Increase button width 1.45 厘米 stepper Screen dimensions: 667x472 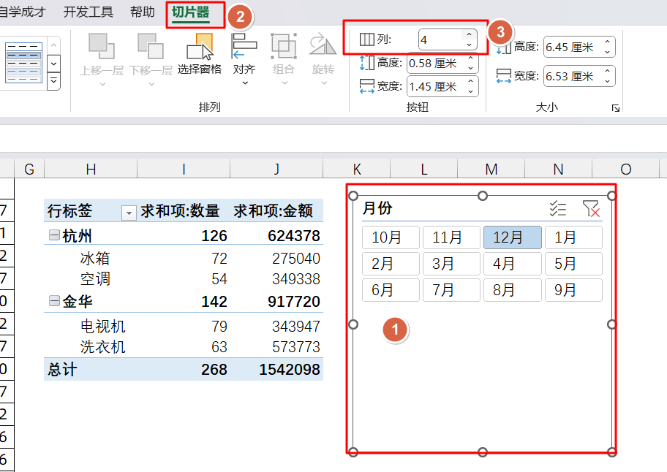pyautogui.click(x=470, y=82)
